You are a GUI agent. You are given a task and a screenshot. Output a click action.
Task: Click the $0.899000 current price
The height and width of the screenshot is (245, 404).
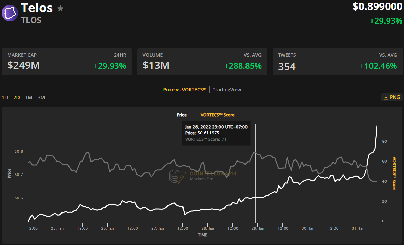pos(377,7)
